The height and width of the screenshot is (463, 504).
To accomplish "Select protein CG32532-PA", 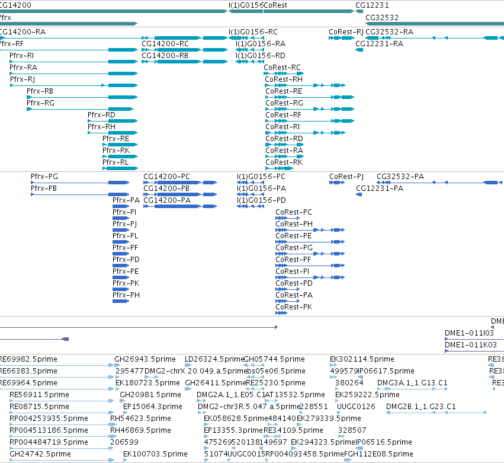I will coord(439,183).
